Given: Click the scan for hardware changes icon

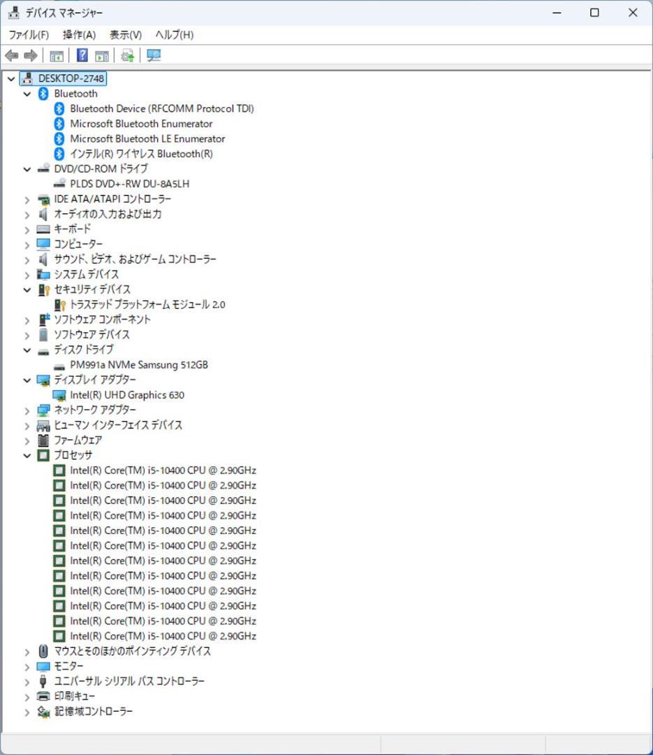Looking at the screenshot, I should pos(127,55).
